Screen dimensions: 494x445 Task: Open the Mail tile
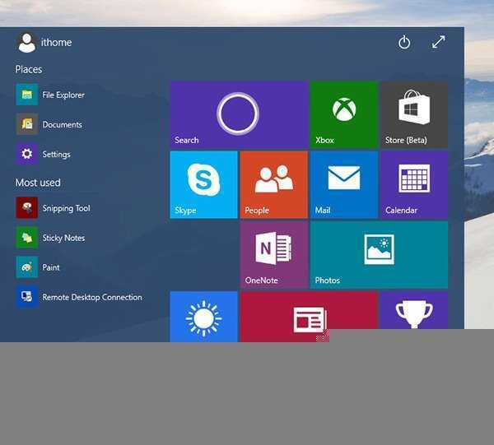(x=343, y=185)
